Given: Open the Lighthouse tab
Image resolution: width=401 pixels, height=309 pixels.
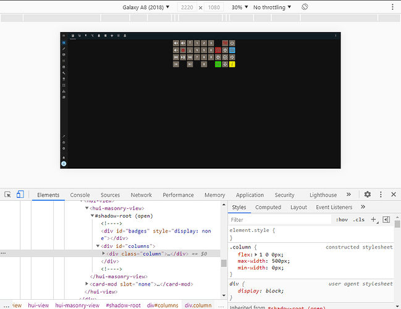Looking at the screenshot, I should tap(323, 195).
